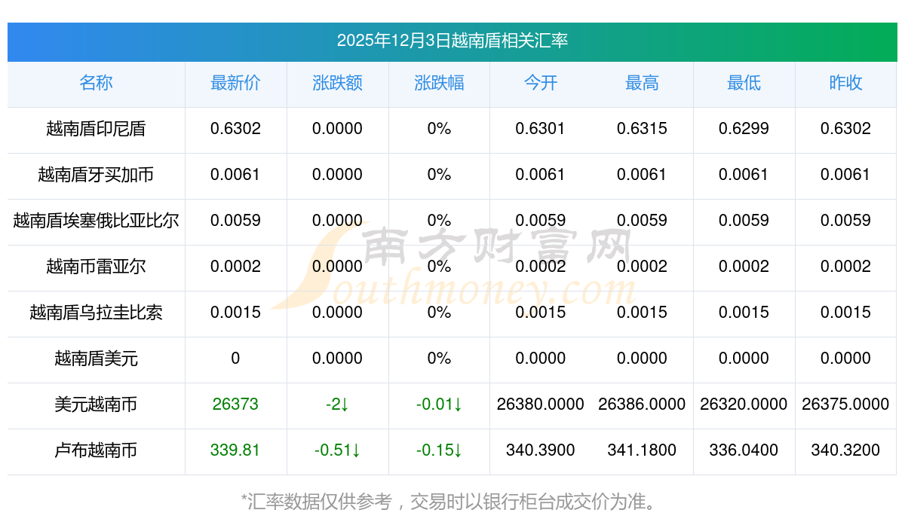Click the green 26373 latest price
The image size is (905, 525).
tap(235, 404)
